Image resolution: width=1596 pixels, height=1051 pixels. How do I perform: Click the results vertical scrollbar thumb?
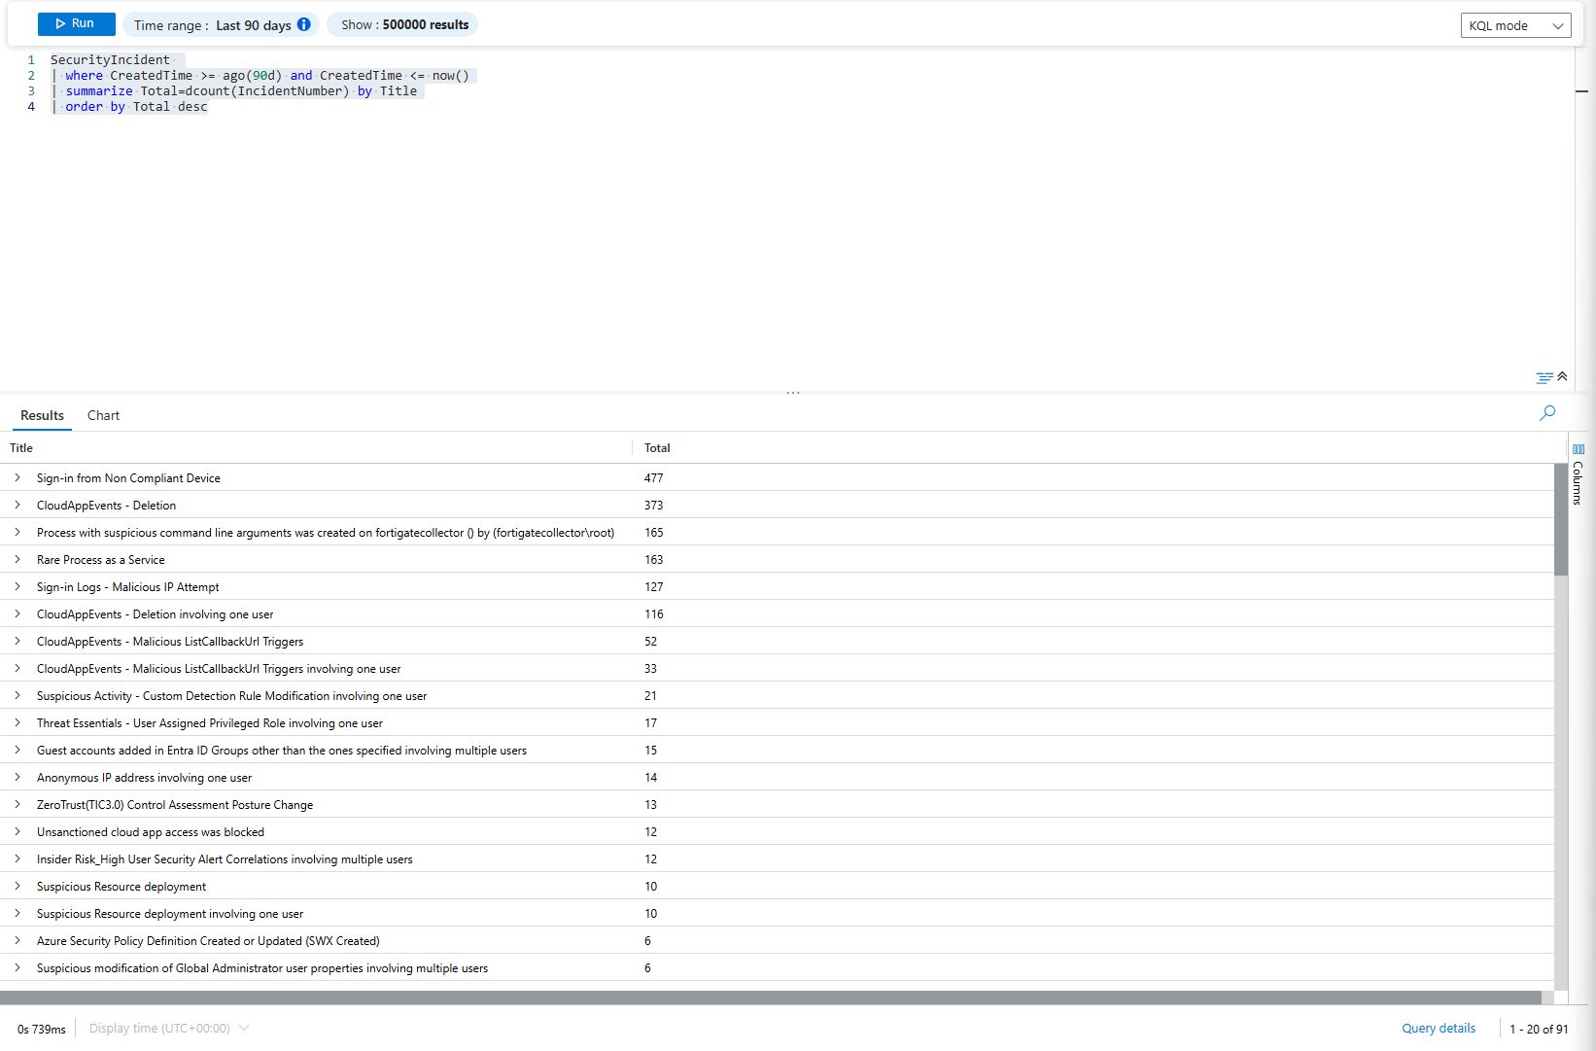coord(1560,520)
